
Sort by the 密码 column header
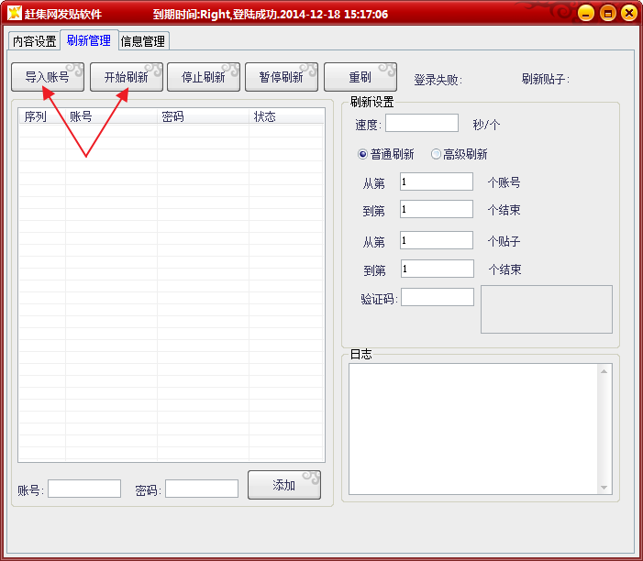pyautogui.click(x=203, y=116)
